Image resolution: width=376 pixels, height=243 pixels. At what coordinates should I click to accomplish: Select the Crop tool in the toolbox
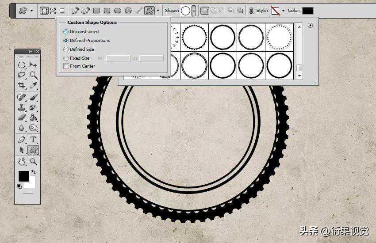(x=22, y=85)
